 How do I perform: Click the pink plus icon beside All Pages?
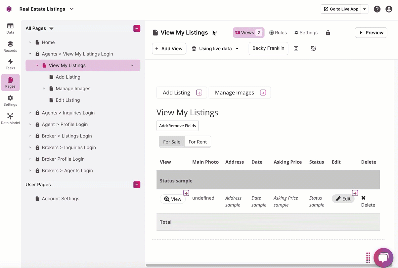(x=137, y=28)
